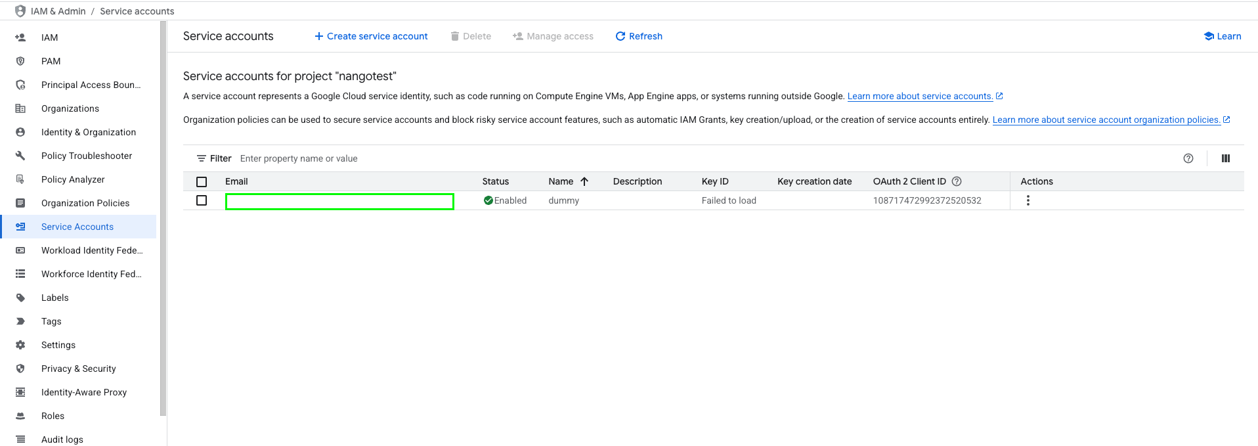Viewport: 1258px width, 446px height.
Task: Click the sidebar vertical scrollbar
Action: point(163,218)
